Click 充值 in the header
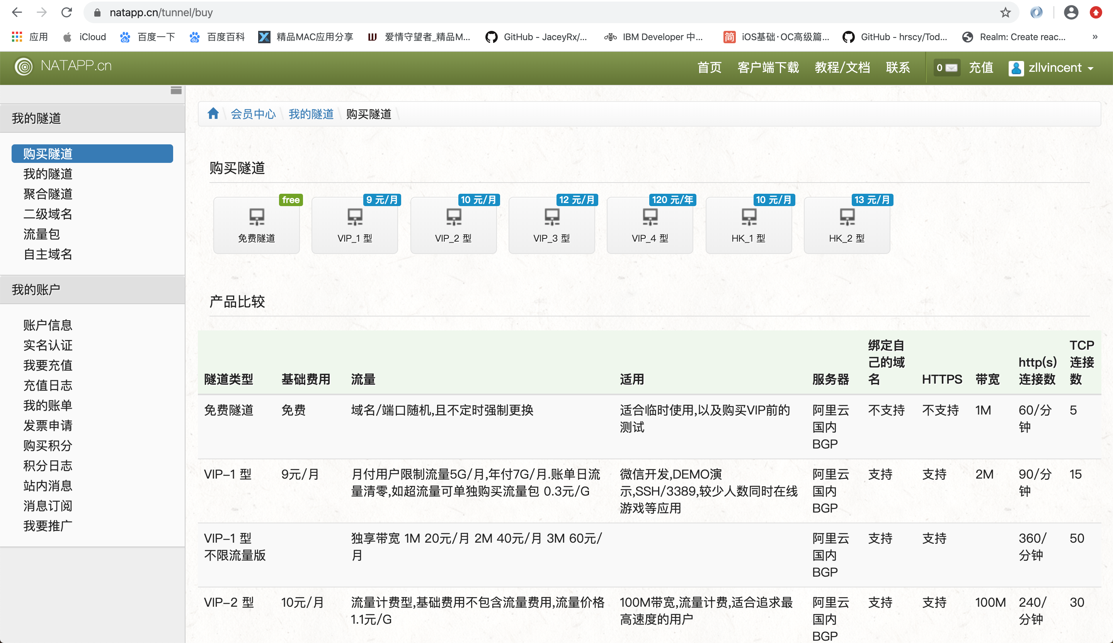Screen dimensions: 1113x643 pyautogui.click(x=981, y=68)
